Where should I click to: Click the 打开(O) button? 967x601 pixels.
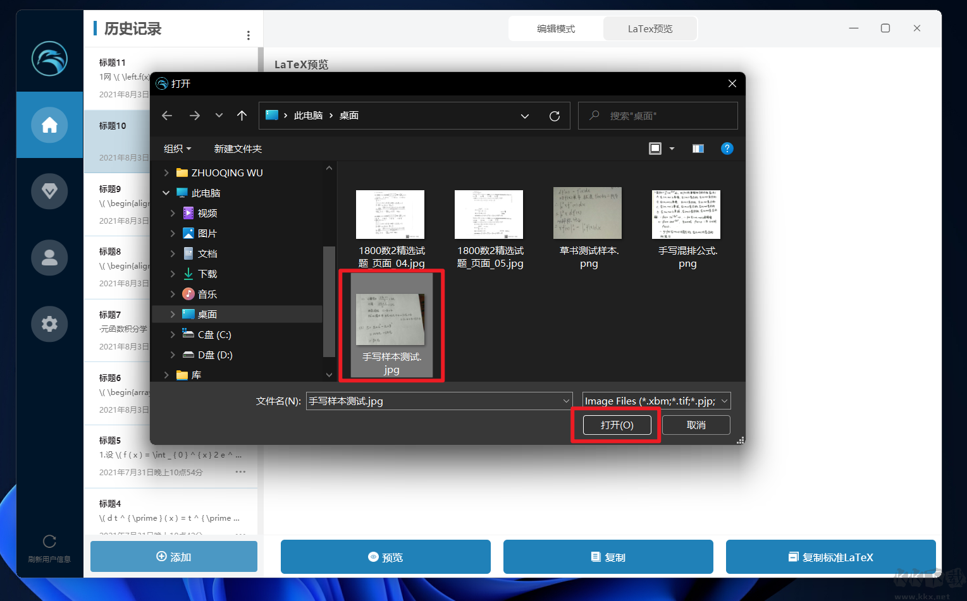(617, 425)
